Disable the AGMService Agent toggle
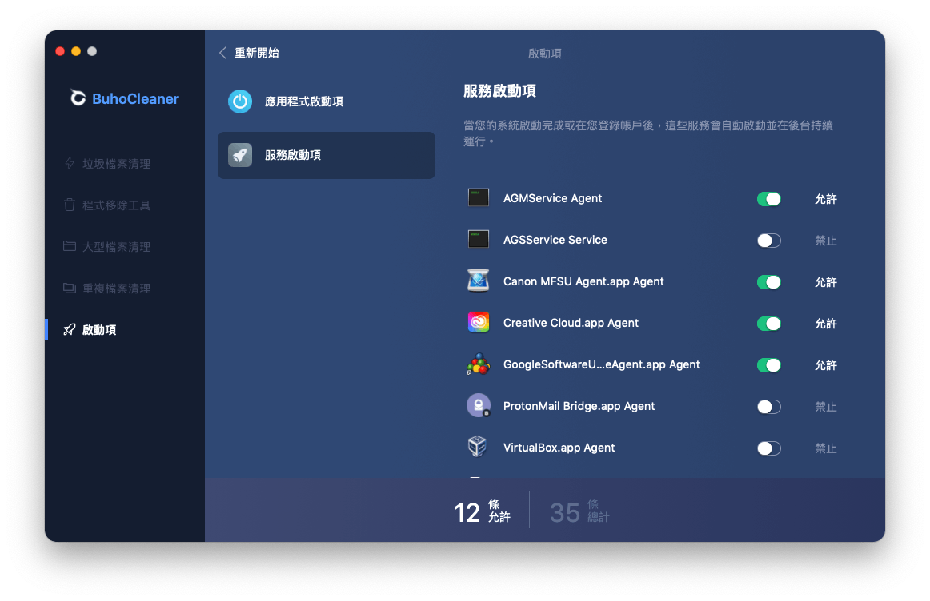Image resolution: width=930 pixels, height=601 pixels. pos(768,199)
